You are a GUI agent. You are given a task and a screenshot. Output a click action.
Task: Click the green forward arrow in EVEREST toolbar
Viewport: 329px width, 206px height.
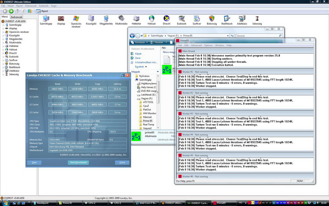11,11
